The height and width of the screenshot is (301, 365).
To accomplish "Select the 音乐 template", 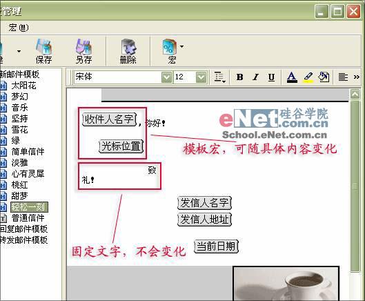I will (x=19, y=108).
